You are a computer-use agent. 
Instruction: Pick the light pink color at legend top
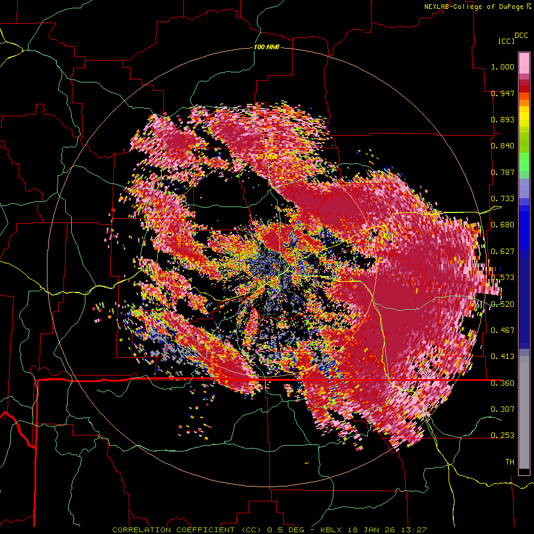524,63
